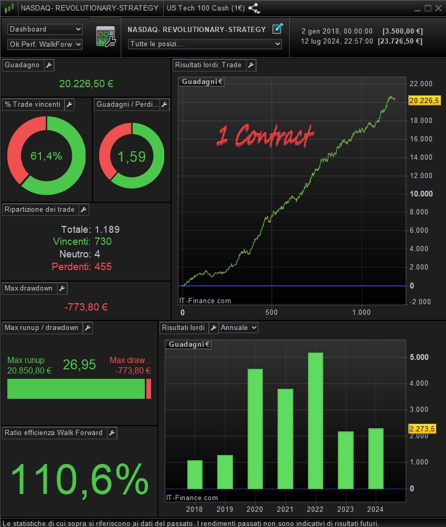The image size is (446, 527).
Task: Select the NASDAQ- REVOLUTIONARY-STRATEGY title tab
Action: pyautogui.click(x=90, y=8)
